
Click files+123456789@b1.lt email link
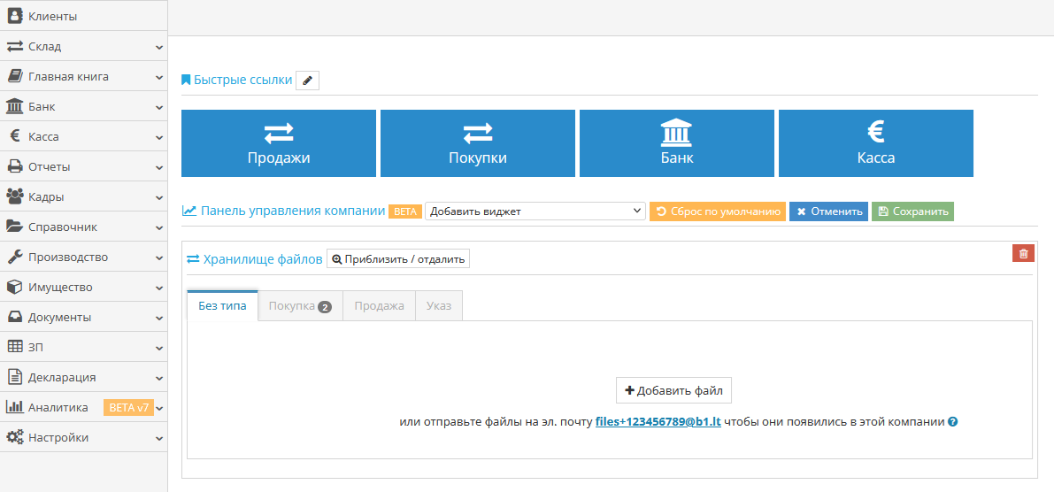pyautogui.click(x=658, y=422)
